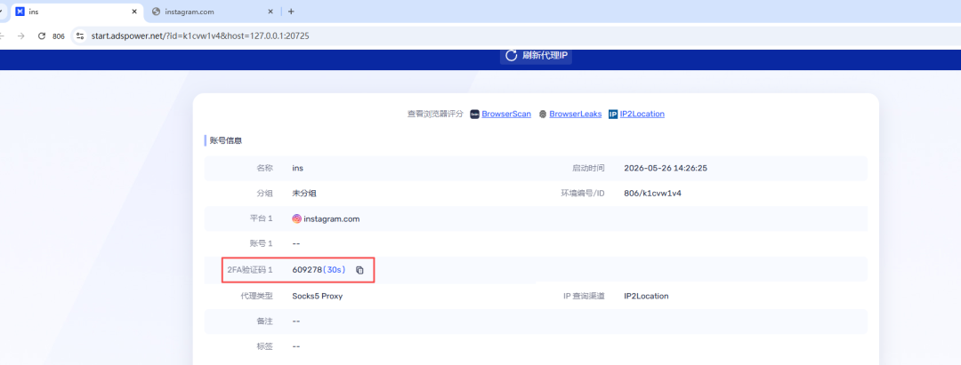Click the launch time 2026-05-26 14:26:25
This screenshot has width=961, height=365.
point(666,168)
